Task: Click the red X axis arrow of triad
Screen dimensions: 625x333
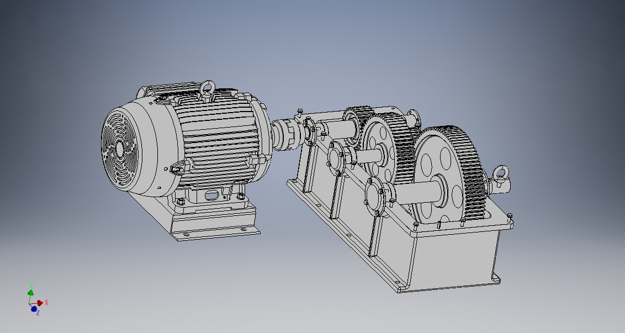Action: [x=40, y=303]
